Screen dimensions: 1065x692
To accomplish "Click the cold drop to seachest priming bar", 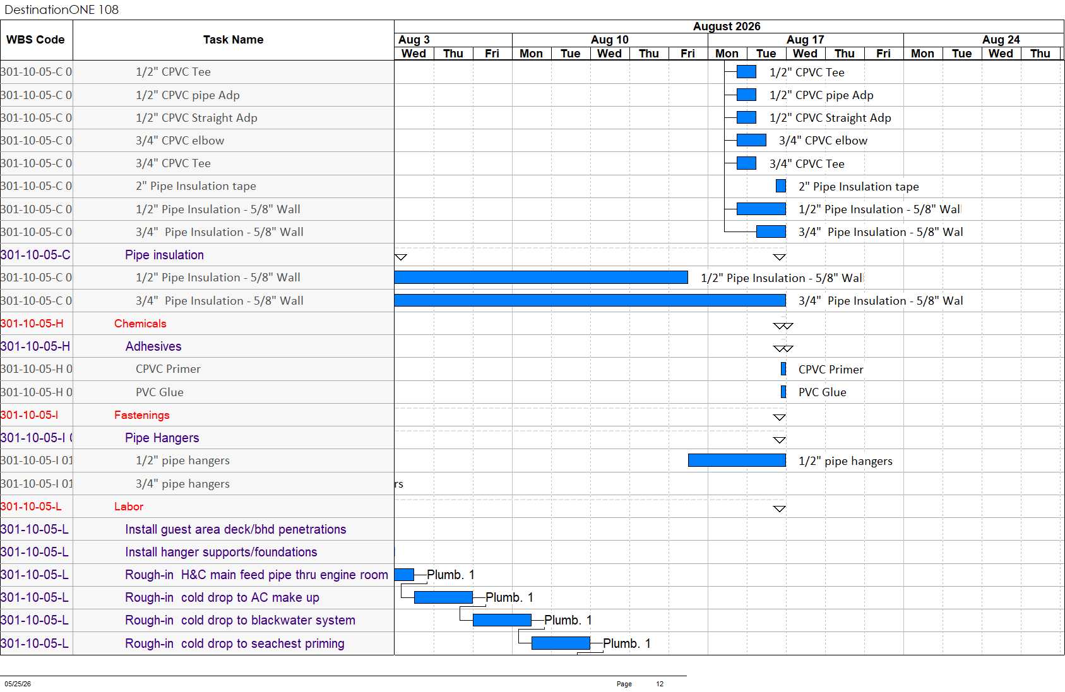I will point(561,643).
